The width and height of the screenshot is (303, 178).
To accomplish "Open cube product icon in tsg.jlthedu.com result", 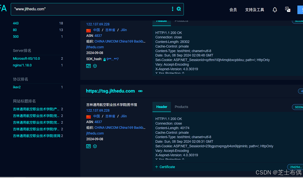I will pos(95,146).
